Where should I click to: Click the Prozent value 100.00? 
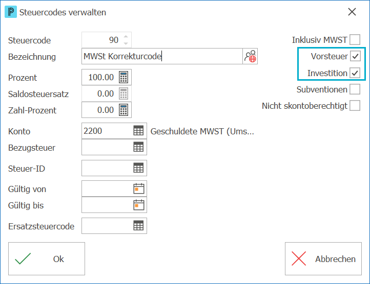(100, 77)
